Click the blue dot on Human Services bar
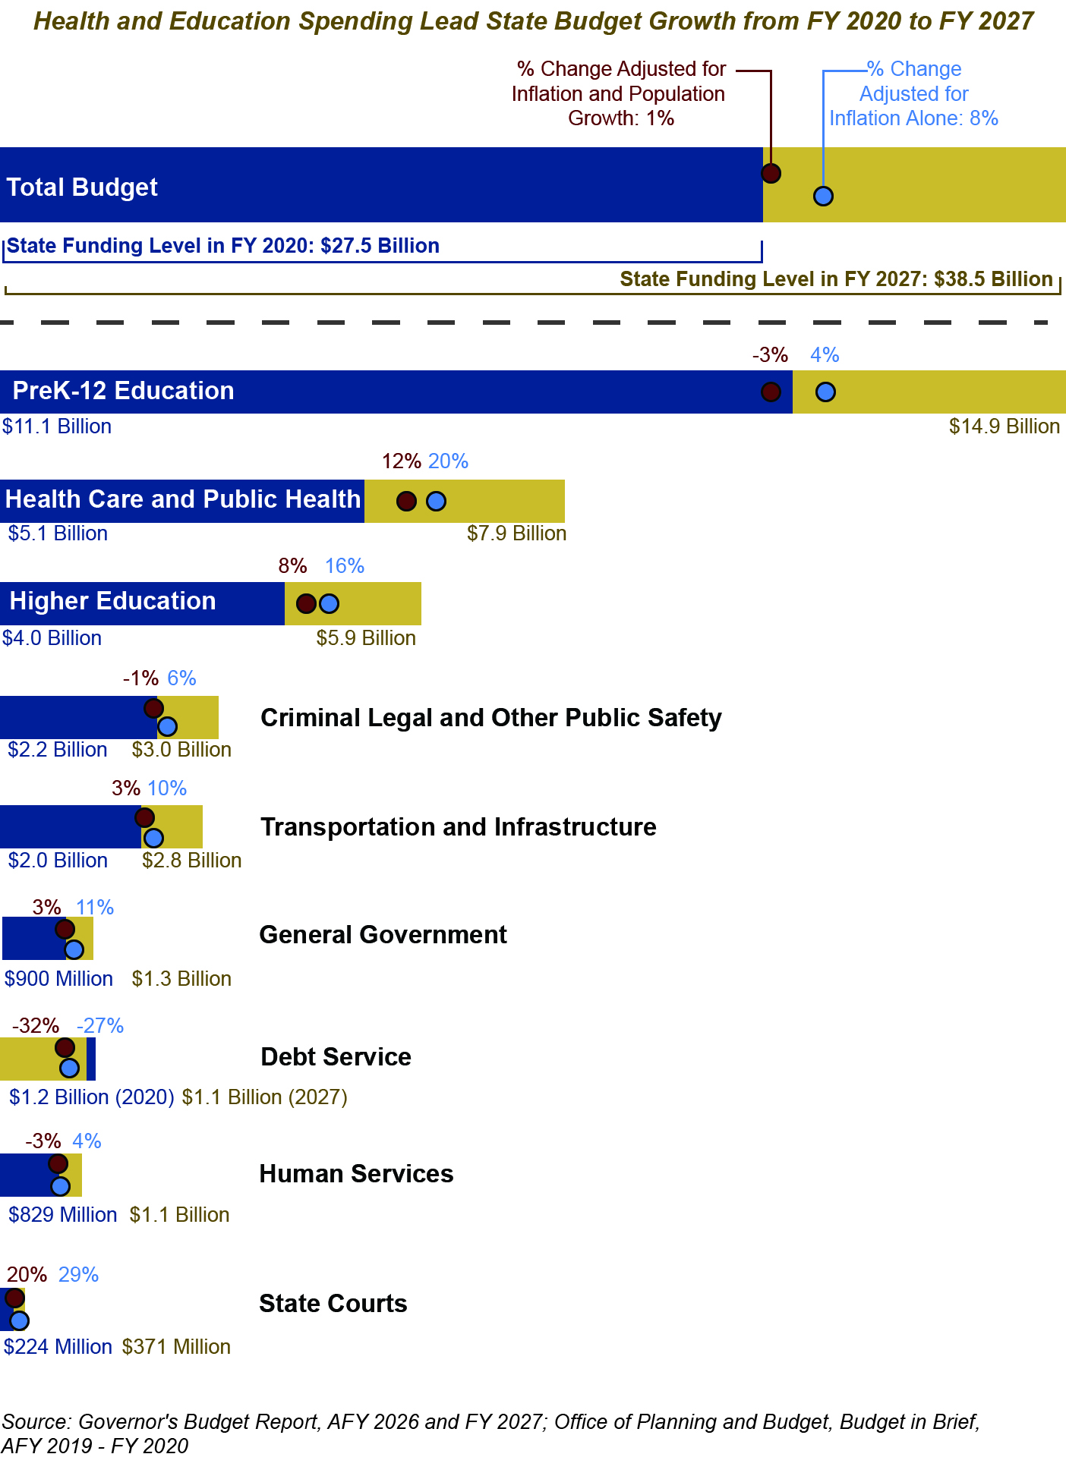 click(x=60, y=1185)
